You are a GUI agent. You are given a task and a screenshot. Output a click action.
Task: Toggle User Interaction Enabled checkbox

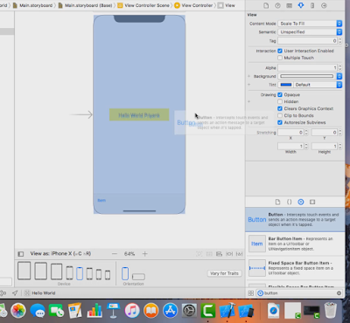tap(280, 51)
